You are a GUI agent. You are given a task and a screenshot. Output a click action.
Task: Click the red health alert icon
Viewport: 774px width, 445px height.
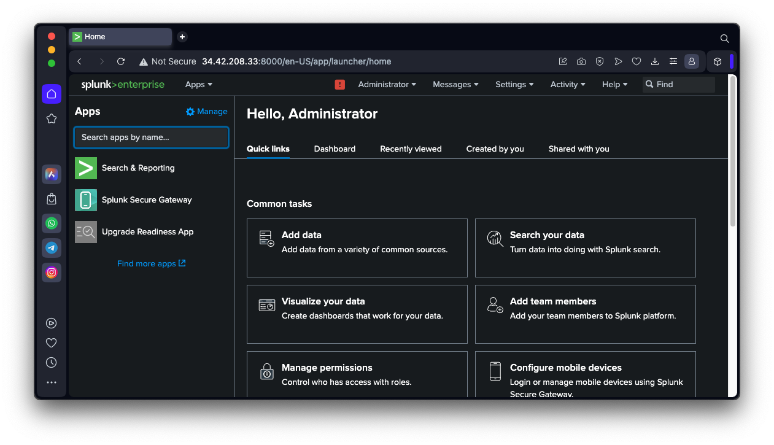click(x=340, y=85)
